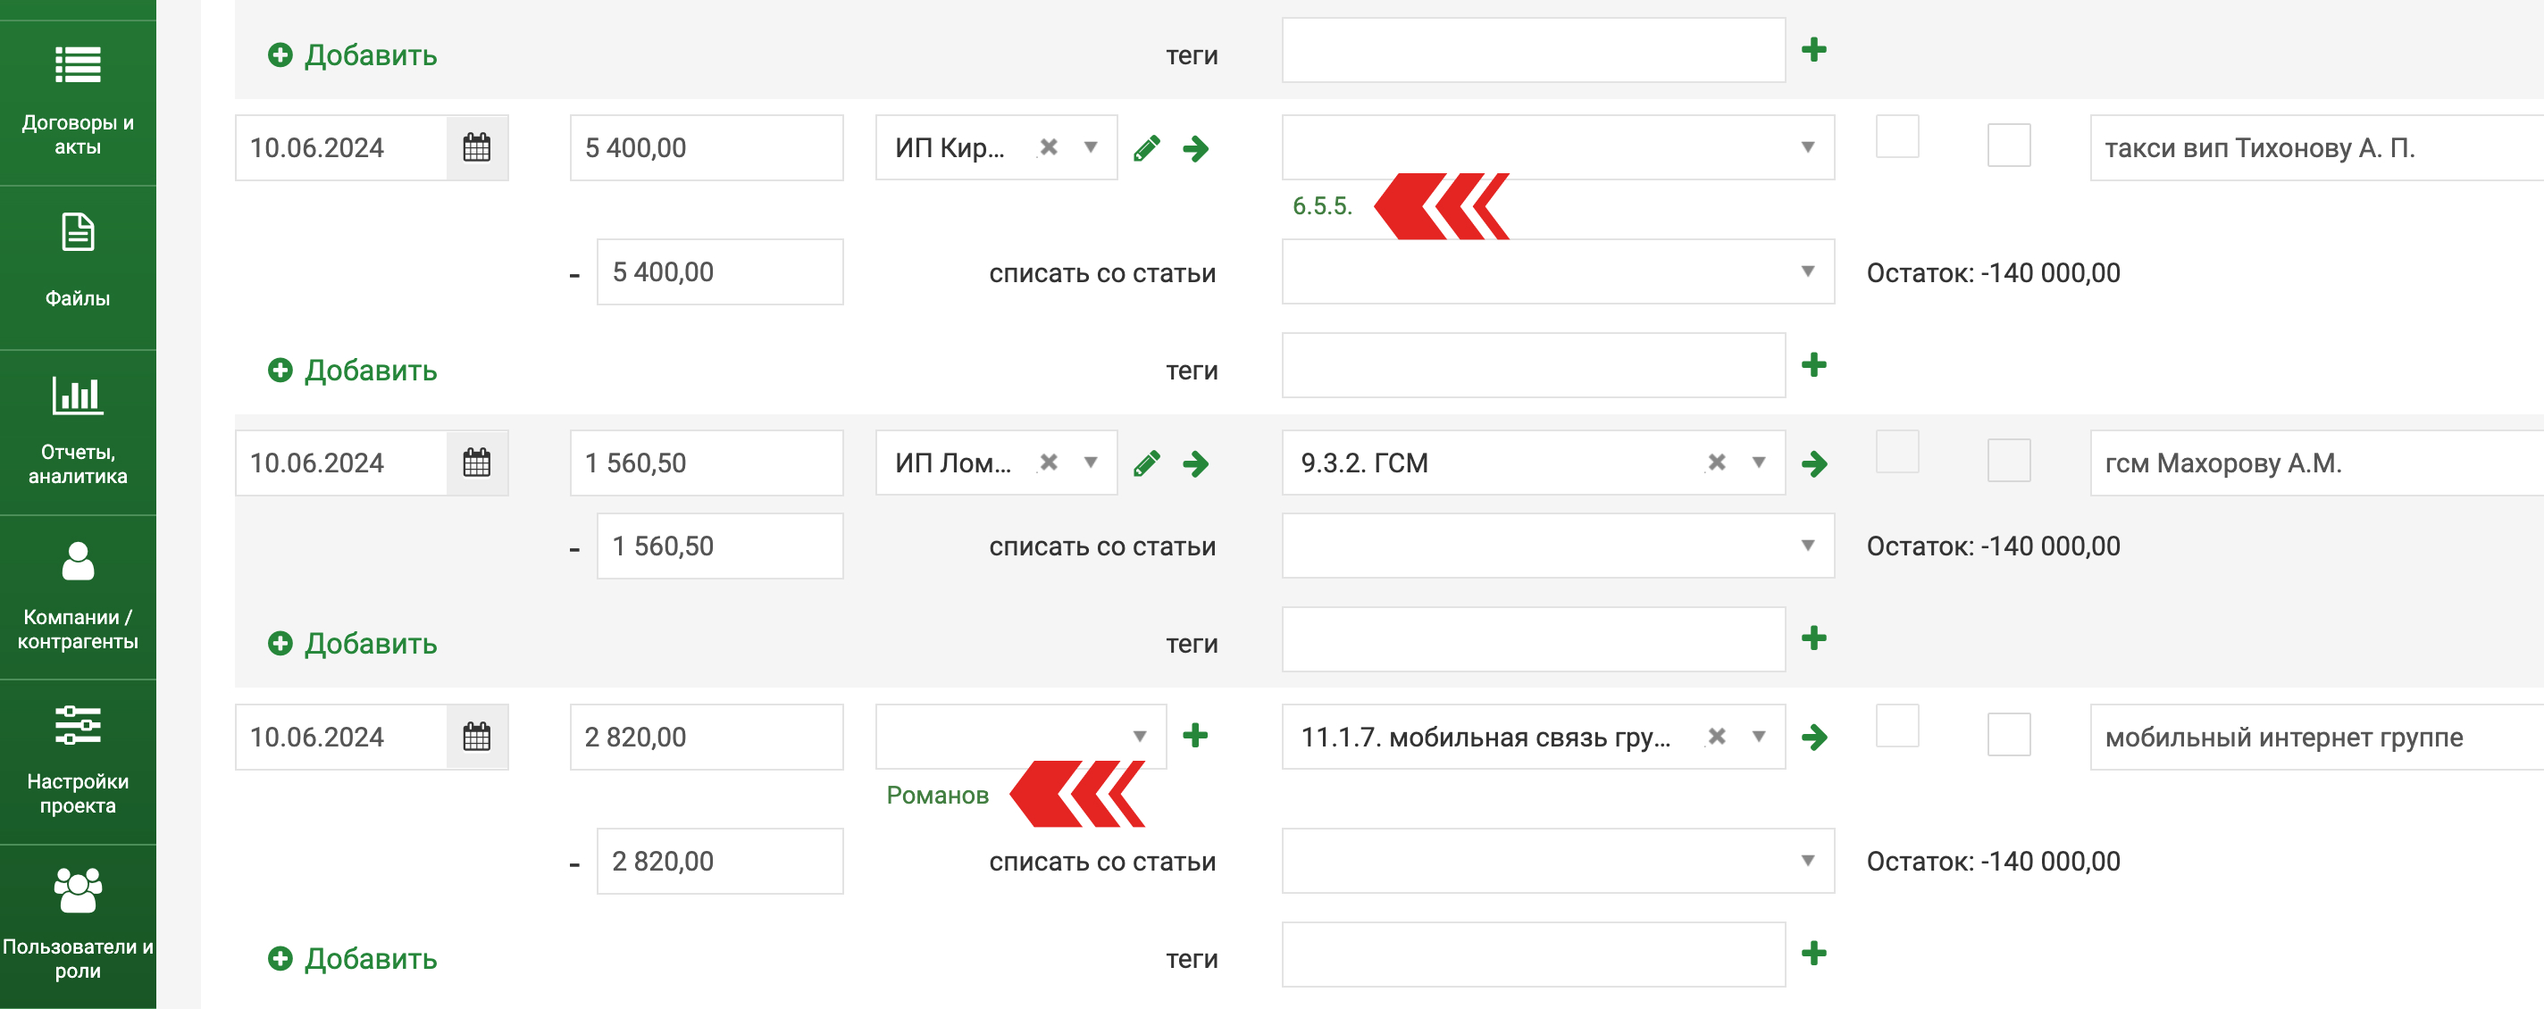Open Компании / контрагенты sidebar section
The image size is (2544, 1009).
pos(78,596)
